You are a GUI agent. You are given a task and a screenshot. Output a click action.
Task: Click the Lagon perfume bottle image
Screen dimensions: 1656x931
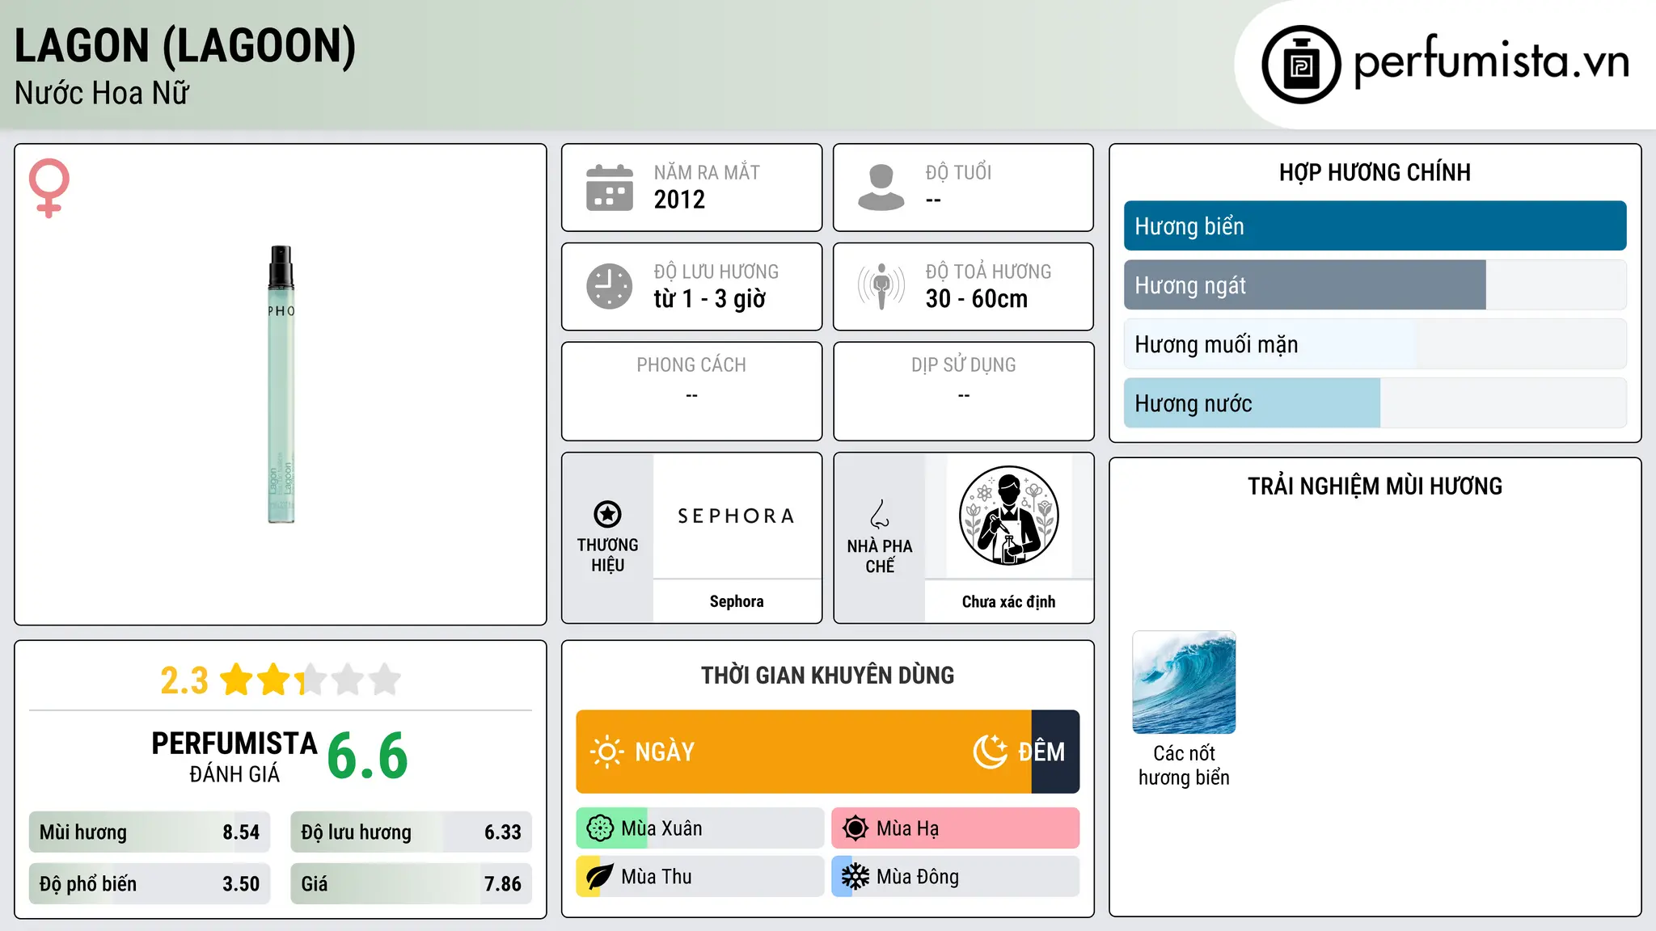click(x=281, y=385)
